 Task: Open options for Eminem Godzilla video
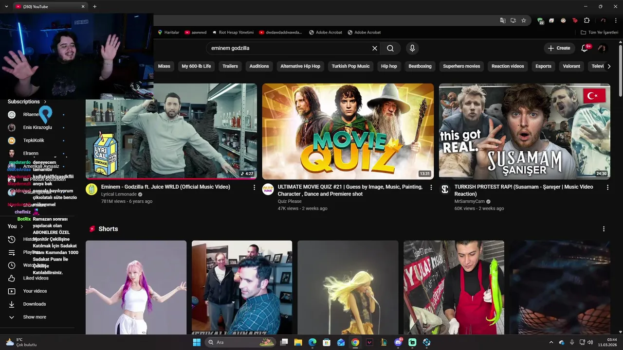tap(254, 187)
